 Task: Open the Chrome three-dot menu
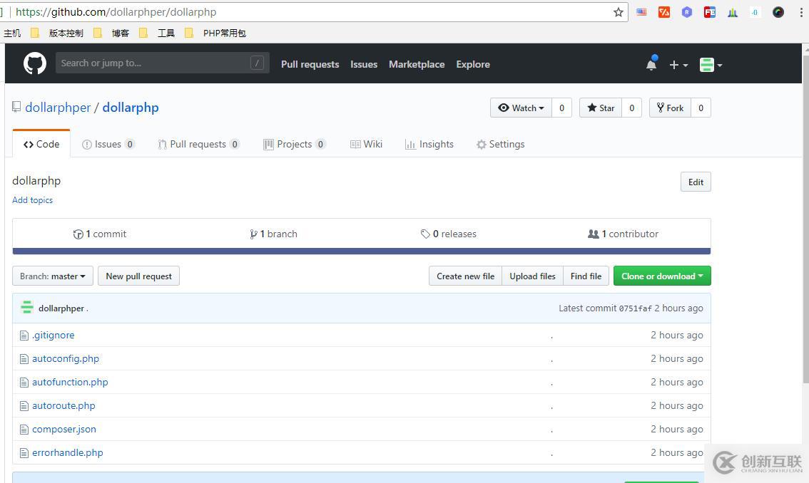800,12
